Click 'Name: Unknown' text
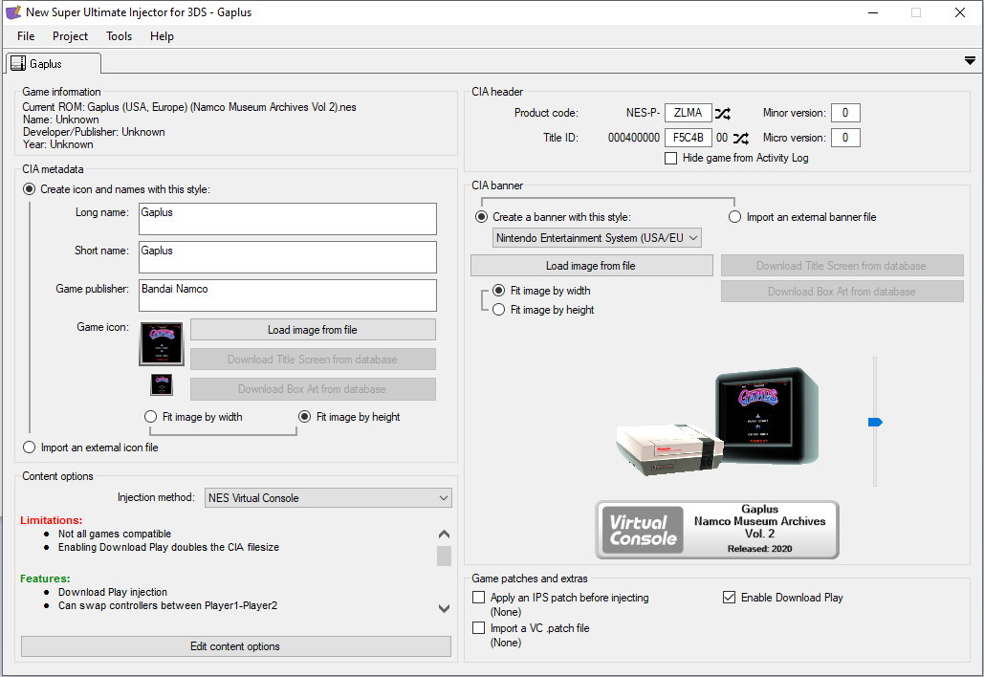Image resolution: width=984 pixels, height=677 pixels. pyautogui.click(x=61, y=120)
